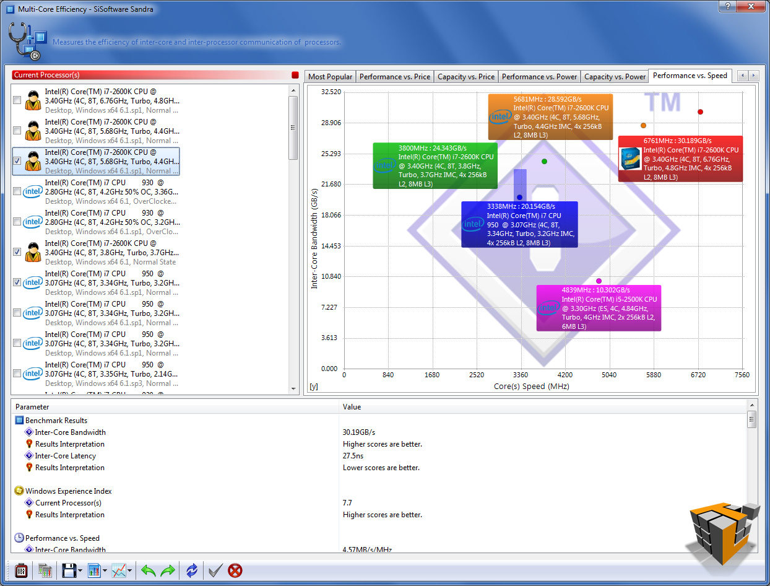Click results panel scrollbar up arrow

[x=752, y=406]
